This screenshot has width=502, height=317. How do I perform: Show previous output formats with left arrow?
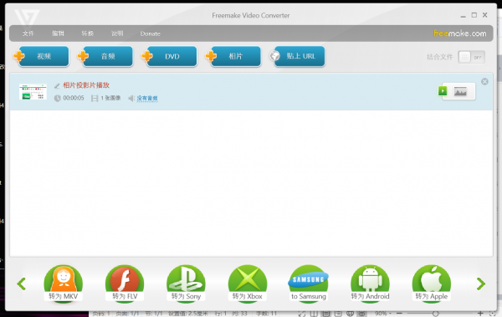22,284
